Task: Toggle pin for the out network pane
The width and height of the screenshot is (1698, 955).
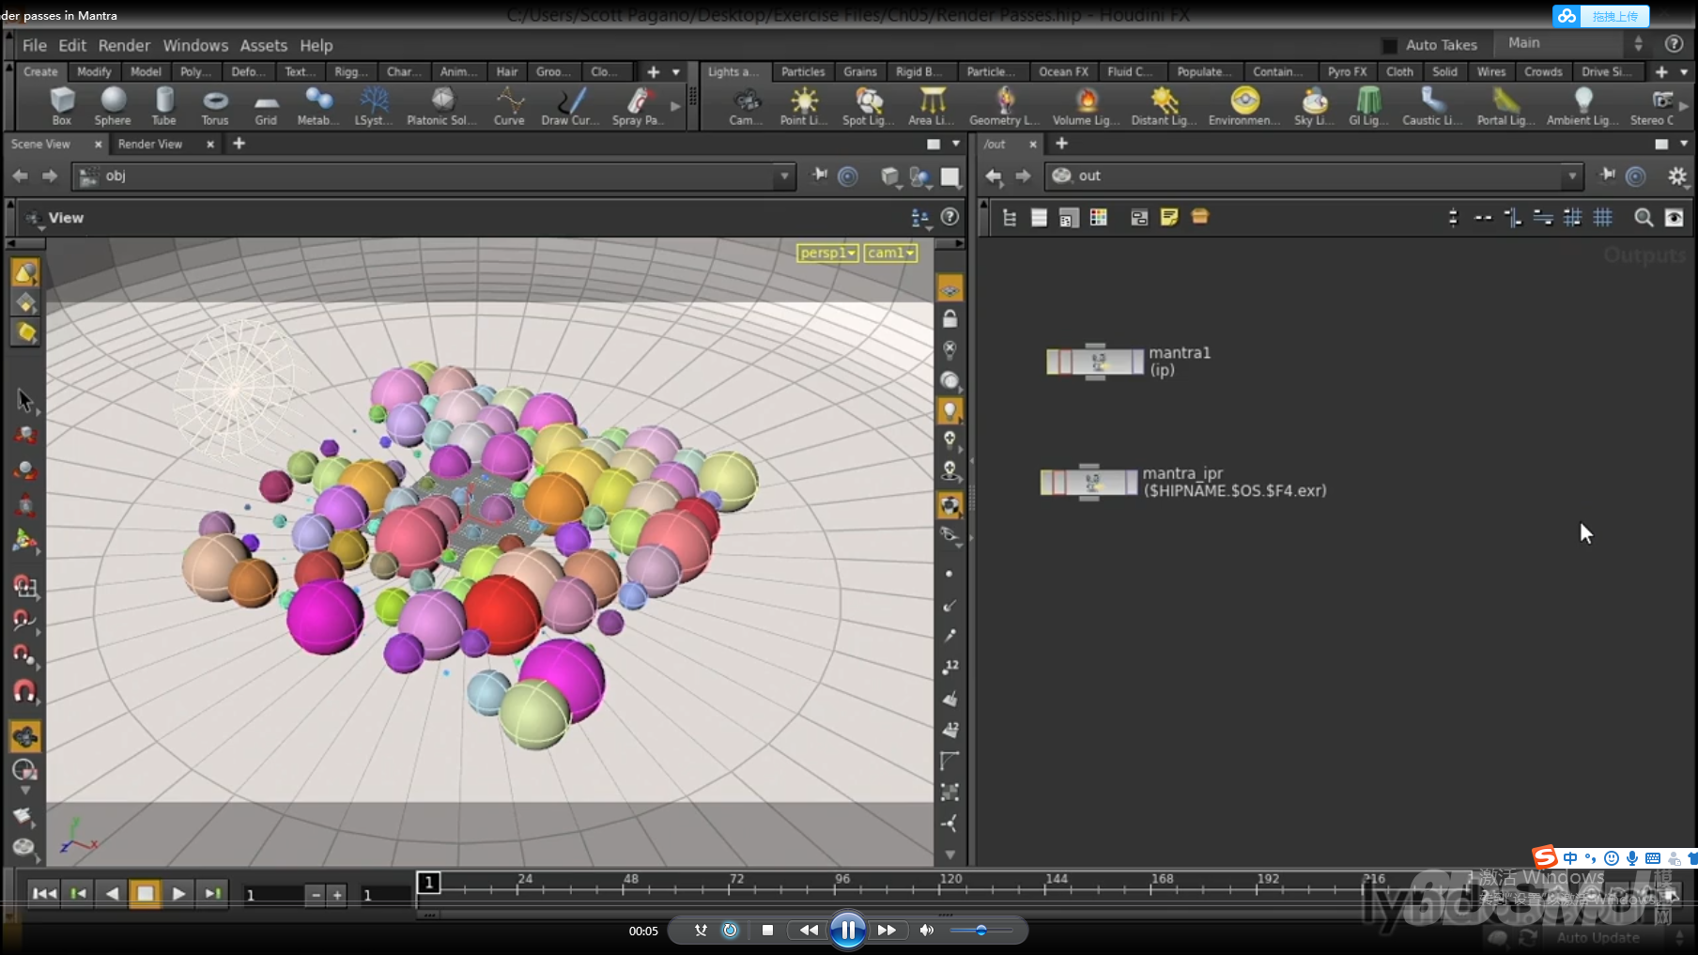Action: pos(1607,176)
